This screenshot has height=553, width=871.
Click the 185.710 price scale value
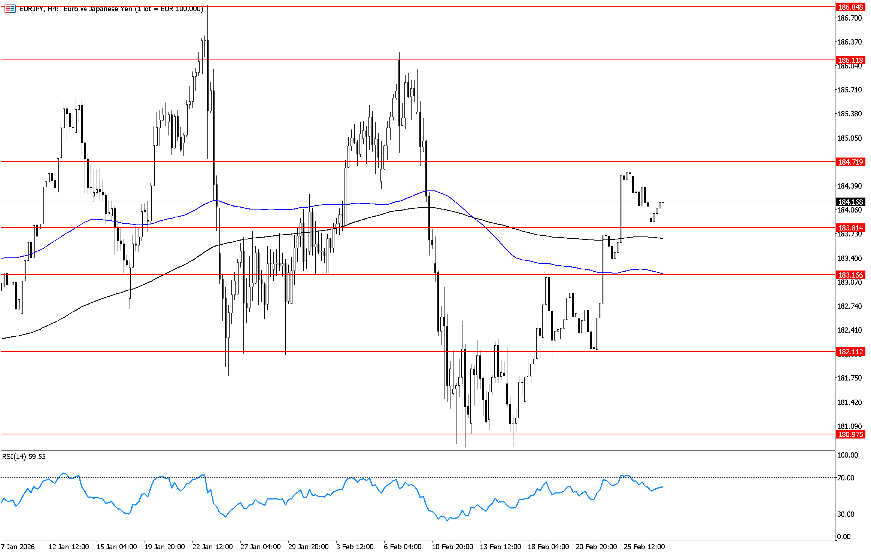[849, 90]
